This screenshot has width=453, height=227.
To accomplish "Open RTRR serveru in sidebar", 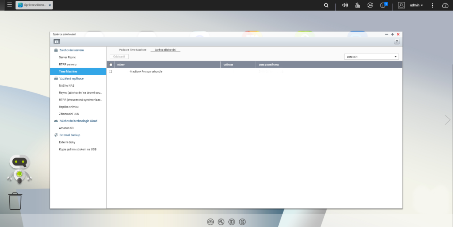I will pos(68,65).
